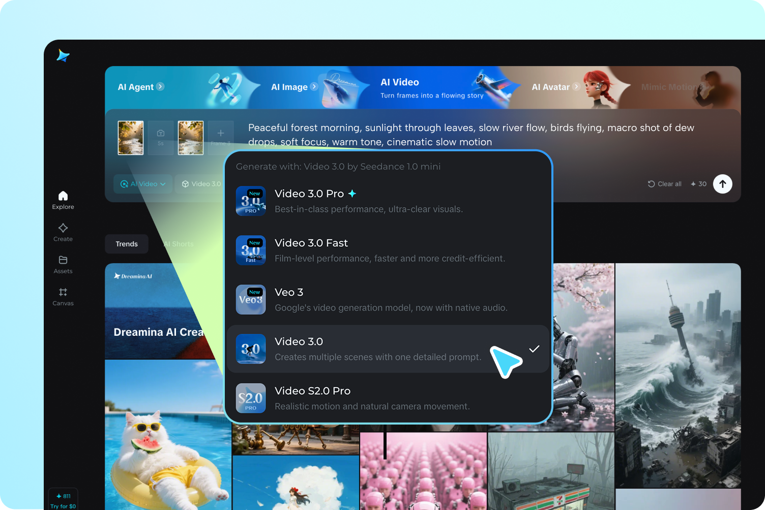This screenshot has height=510, width=765.
Task: Open the foggy convenience store video
Action: point(551,471)
